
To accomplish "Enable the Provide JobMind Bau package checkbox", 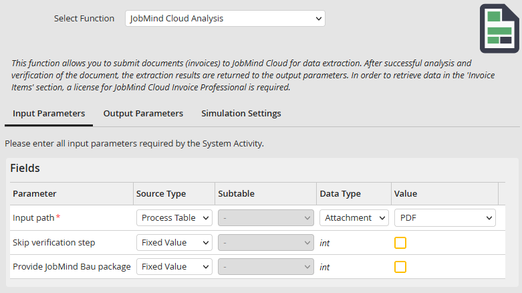I will [x=400, y=267].
